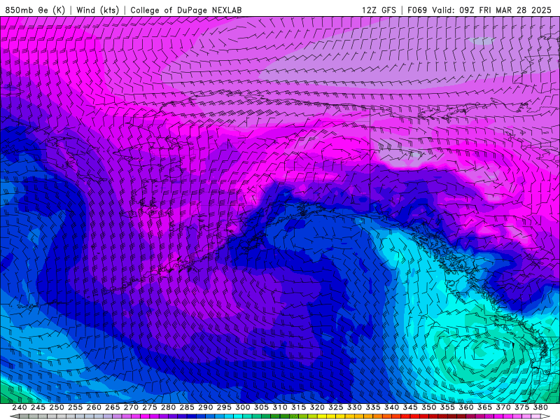Click the 285 value on the color scale
Viewport: 560px width, 420px height.
tap(187, 407)
